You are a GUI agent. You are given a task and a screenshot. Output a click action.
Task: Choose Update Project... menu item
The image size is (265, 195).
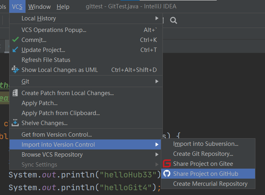86,50
